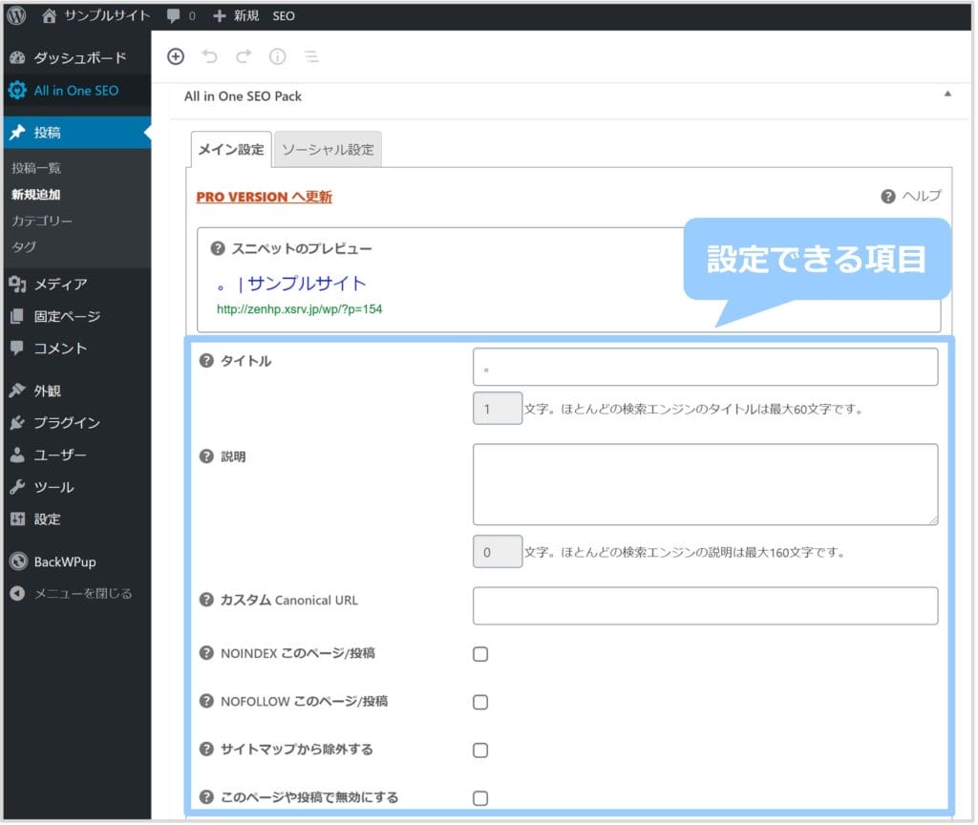
Task: Open the ダッシュボード menu
Action: click(x=76, y=58)
